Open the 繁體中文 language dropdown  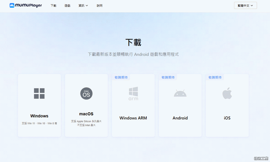[x=245, y=5]
